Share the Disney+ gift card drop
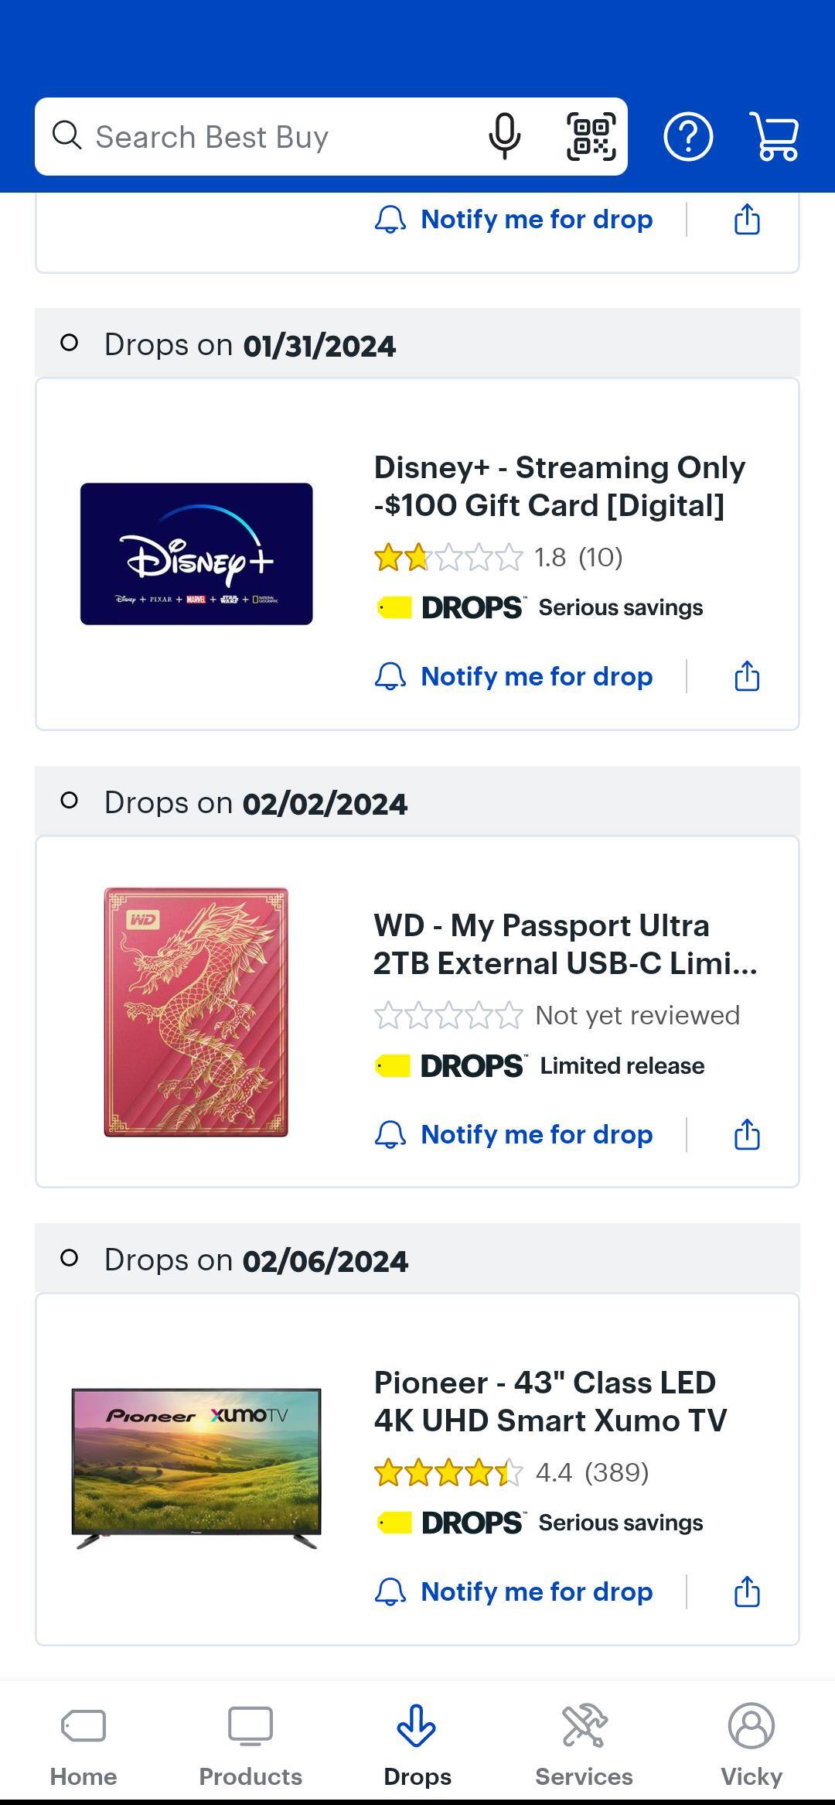 pos(747,676)
